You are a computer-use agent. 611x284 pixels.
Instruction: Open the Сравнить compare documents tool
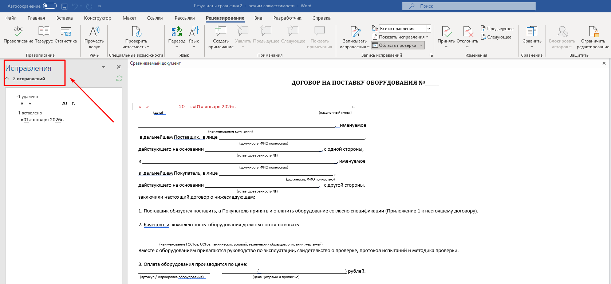click(532, 37)
